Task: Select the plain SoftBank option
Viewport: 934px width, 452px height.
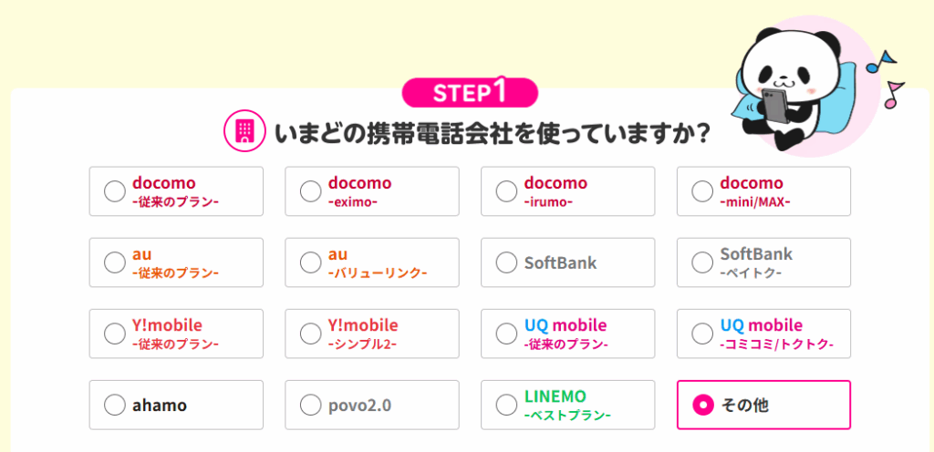Action: (567, 262)
